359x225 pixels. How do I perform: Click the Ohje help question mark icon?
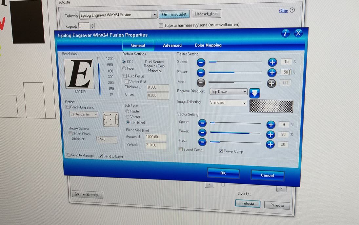click(292, 10)
